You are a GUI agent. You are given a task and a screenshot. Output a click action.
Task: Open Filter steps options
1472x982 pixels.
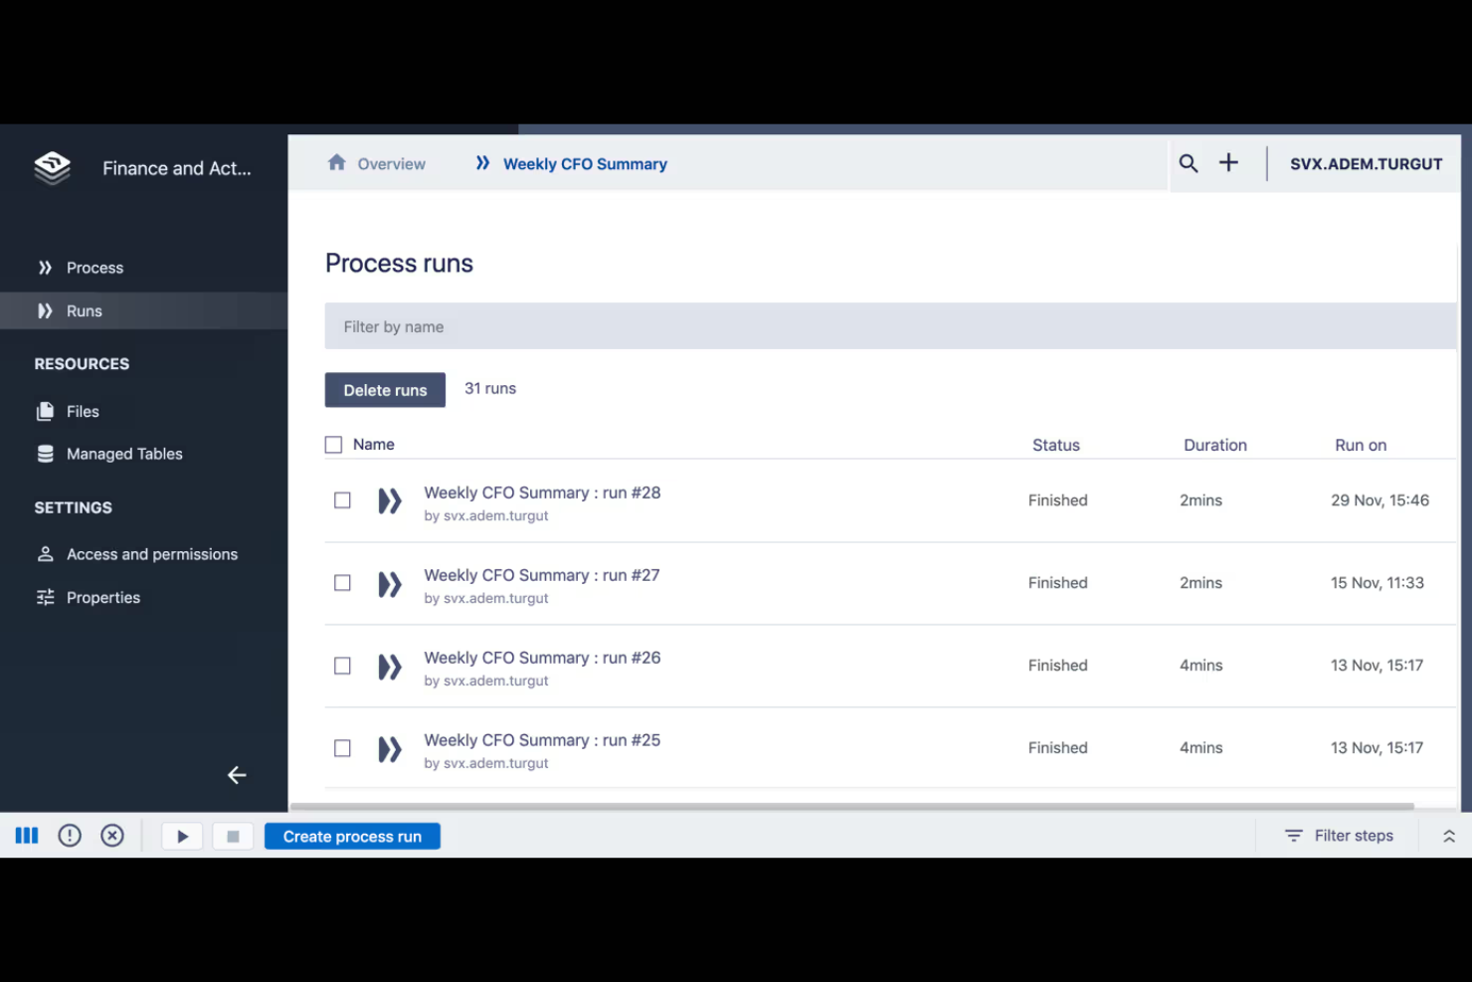point(1339,836)
